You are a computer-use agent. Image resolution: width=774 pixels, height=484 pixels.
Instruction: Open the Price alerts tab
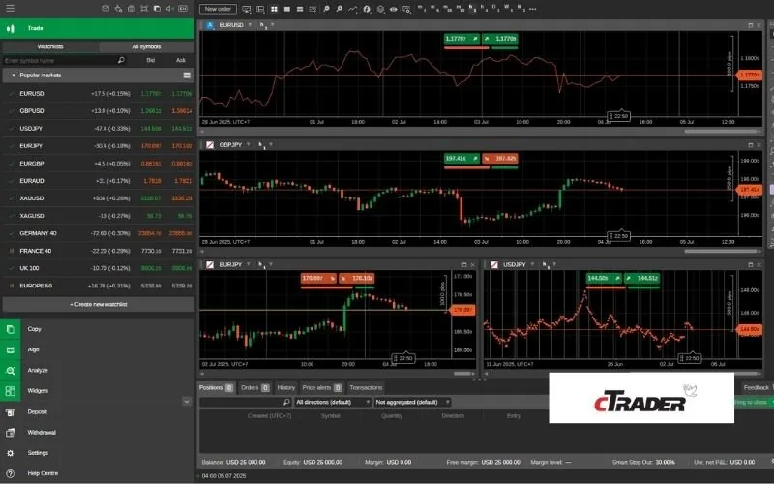(322, 388)
